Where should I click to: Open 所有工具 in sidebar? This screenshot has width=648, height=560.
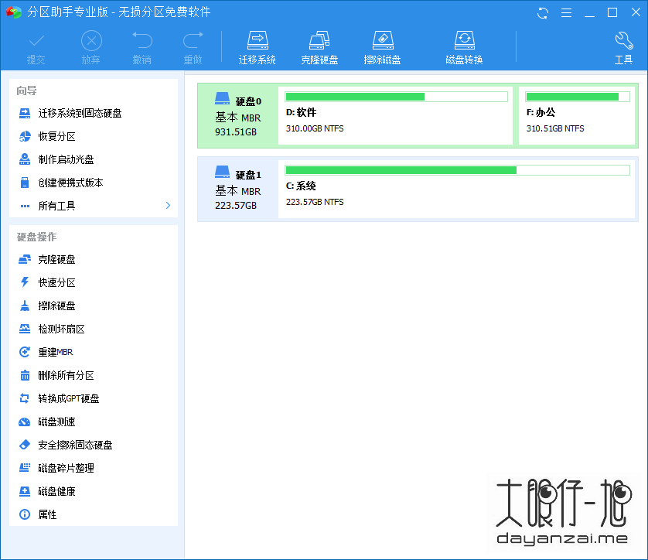click(94, 206)
